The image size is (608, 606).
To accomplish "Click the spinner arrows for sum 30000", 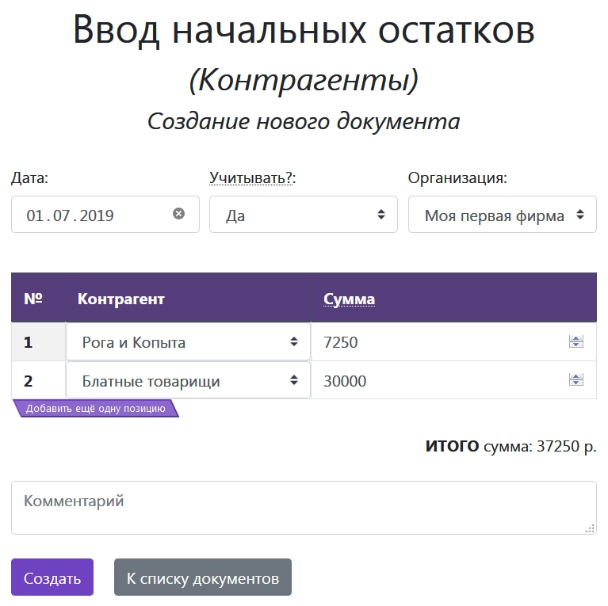I will click(576, 381).
